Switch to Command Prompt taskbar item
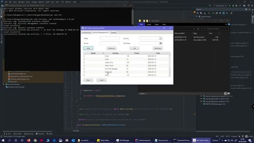 182,140
